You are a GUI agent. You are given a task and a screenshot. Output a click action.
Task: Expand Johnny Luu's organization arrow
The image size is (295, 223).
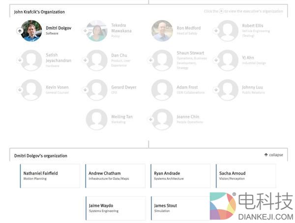click(216, 90)
